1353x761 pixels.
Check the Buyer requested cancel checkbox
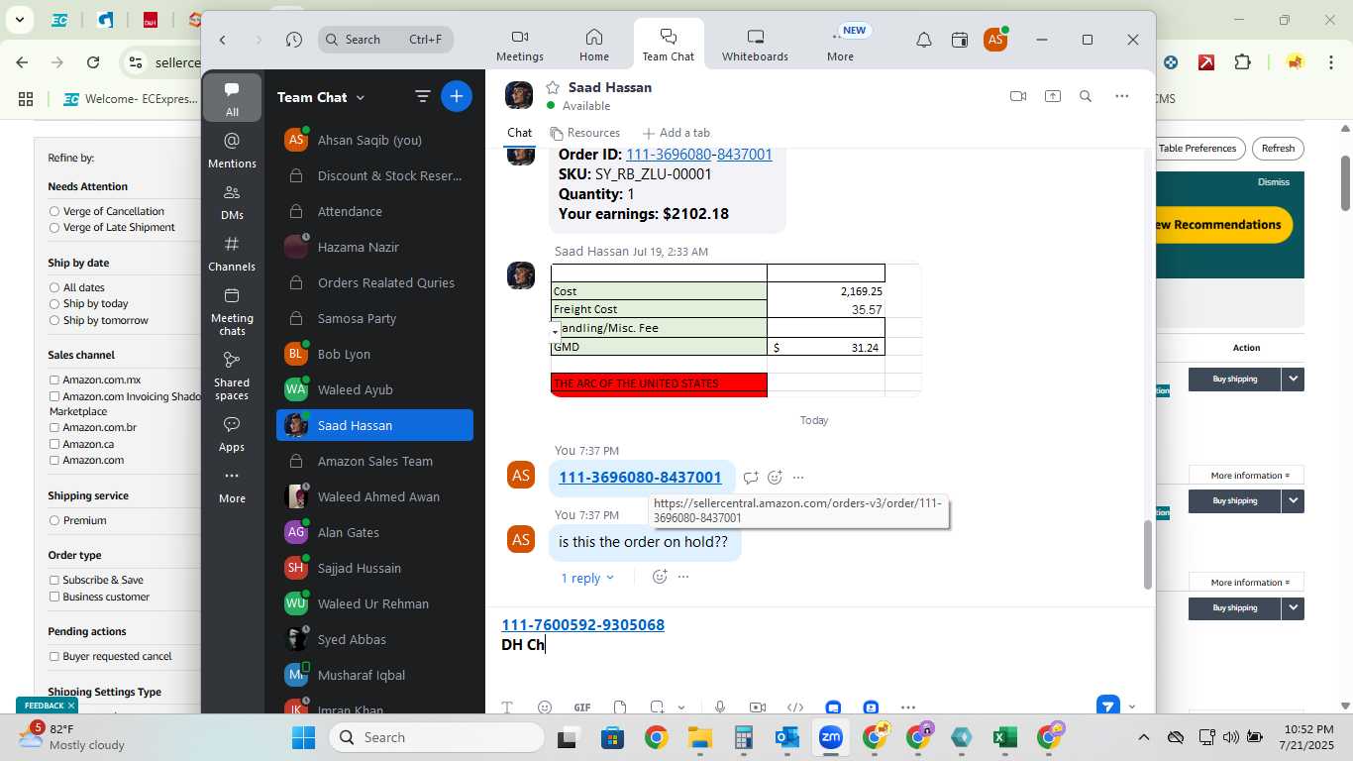54,656
